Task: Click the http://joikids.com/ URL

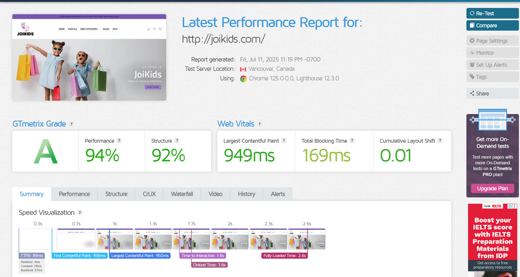Action: 224,39
